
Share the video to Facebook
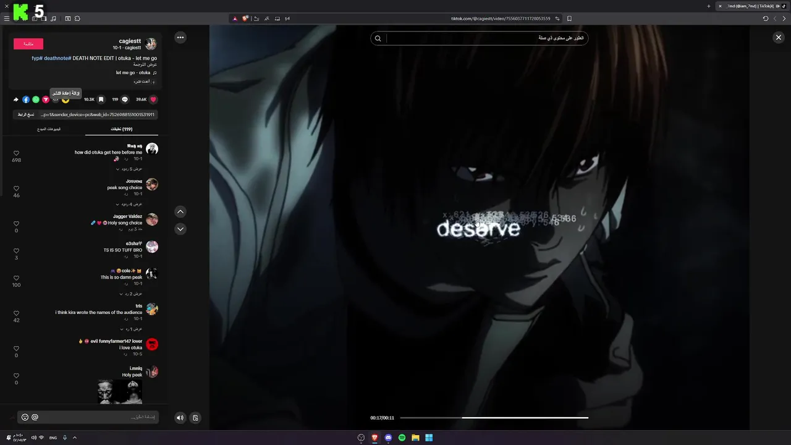26,100
